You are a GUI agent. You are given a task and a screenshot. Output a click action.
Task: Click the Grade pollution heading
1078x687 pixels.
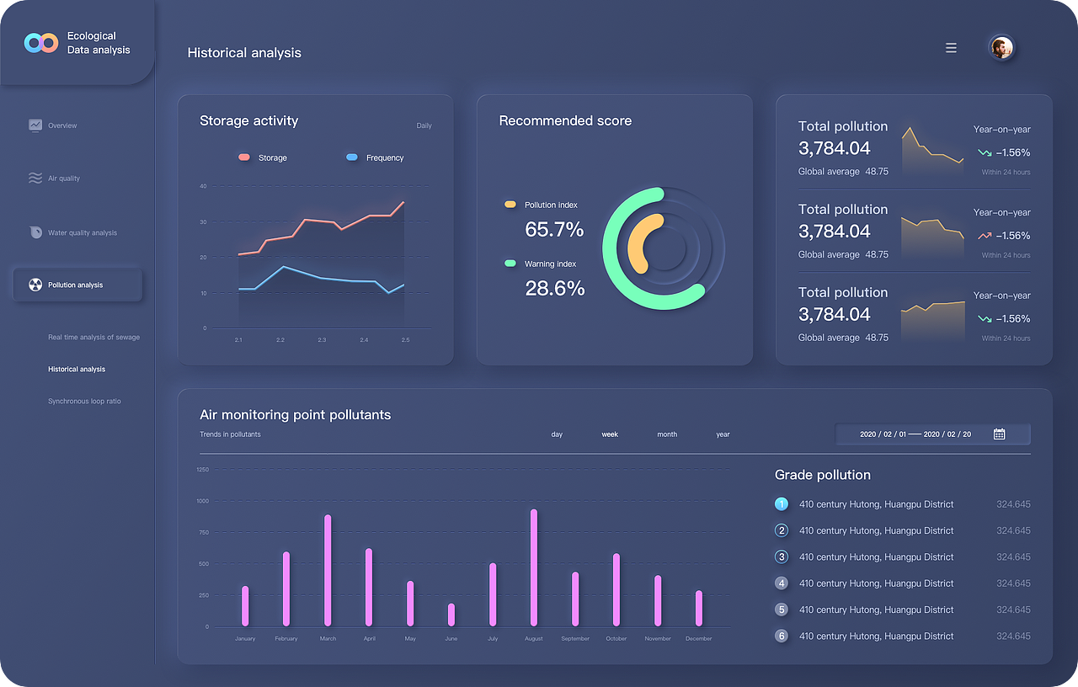pos(823,475)
